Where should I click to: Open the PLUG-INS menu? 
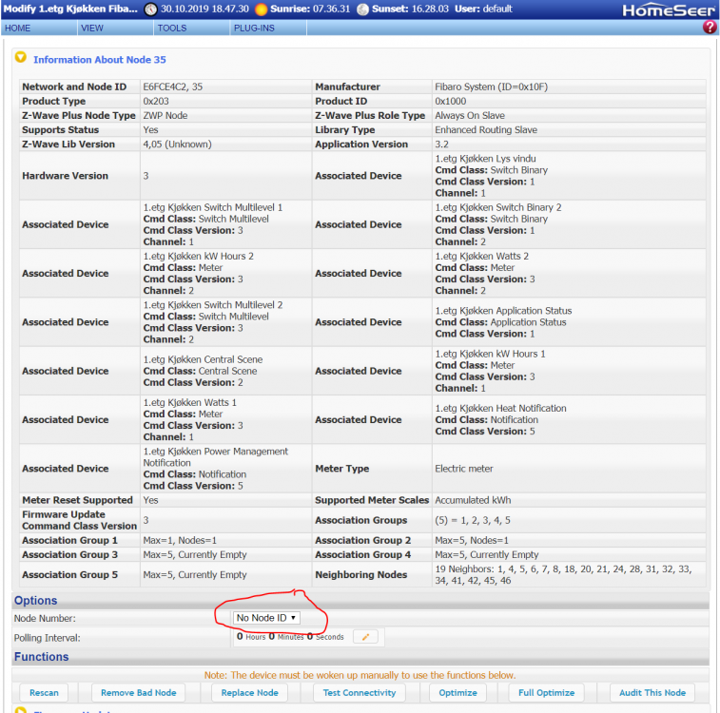click(x=256, y=29)
